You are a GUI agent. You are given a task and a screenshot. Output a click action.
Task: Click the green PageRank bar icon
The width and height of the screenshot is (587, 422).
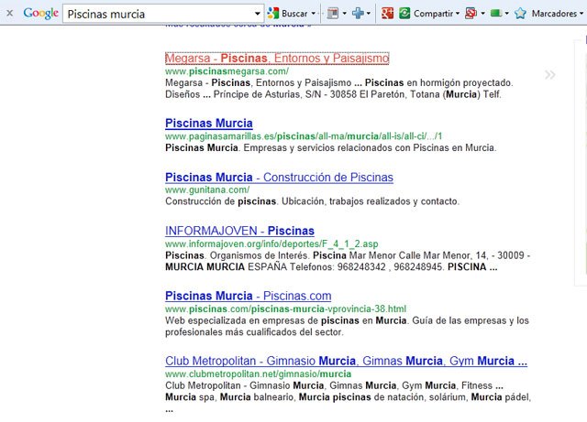(496, 14)
